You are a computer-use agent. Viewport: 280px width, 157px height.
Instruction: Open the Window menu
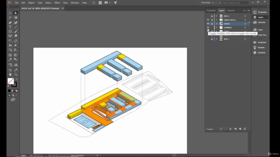click(75, 3)
